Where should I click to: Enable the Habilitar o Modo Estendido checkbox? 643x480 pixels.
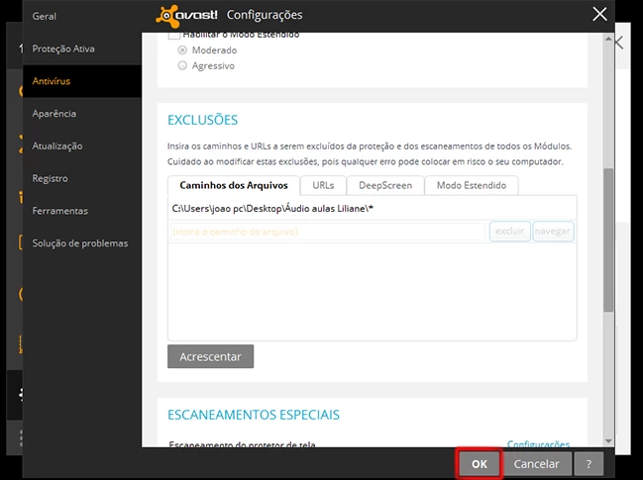(173, 36)
